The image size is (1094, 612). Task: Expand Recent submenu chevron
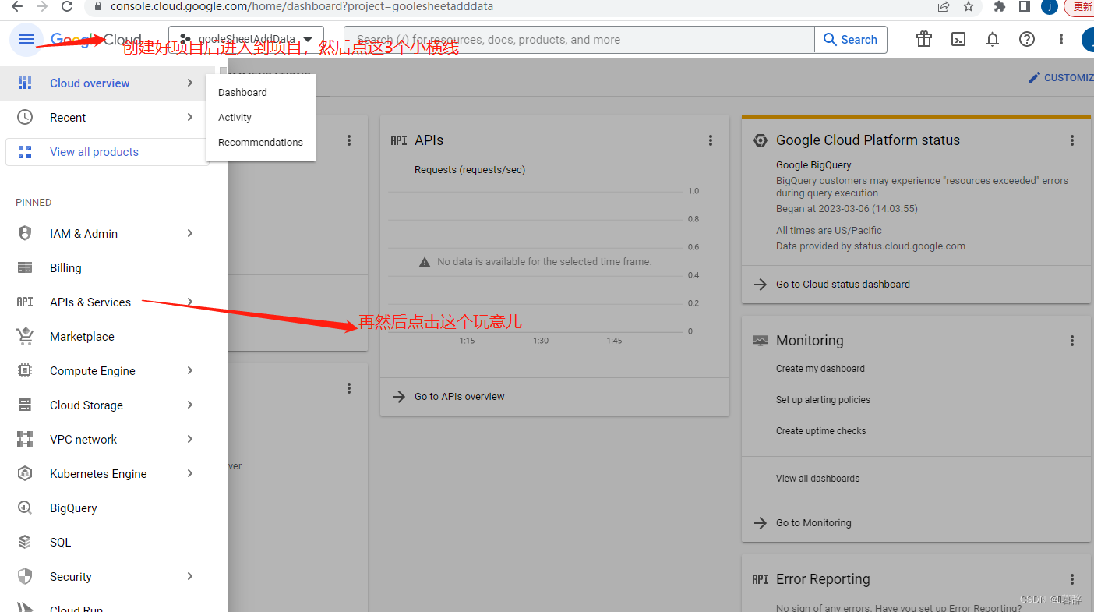pos(190,117)
